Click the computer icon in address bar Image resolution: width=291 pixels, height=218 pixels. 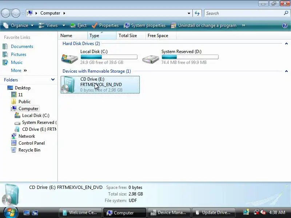point(30,13)
